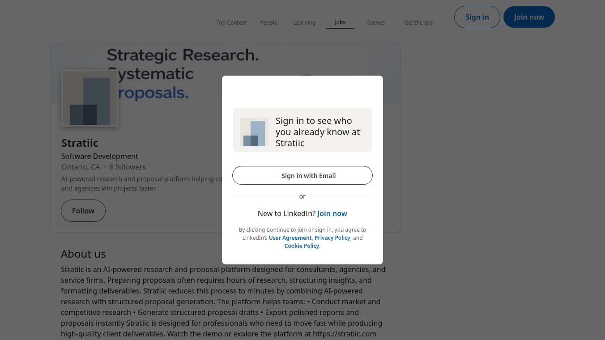Choose Sign in with Email

pos(302,175)
